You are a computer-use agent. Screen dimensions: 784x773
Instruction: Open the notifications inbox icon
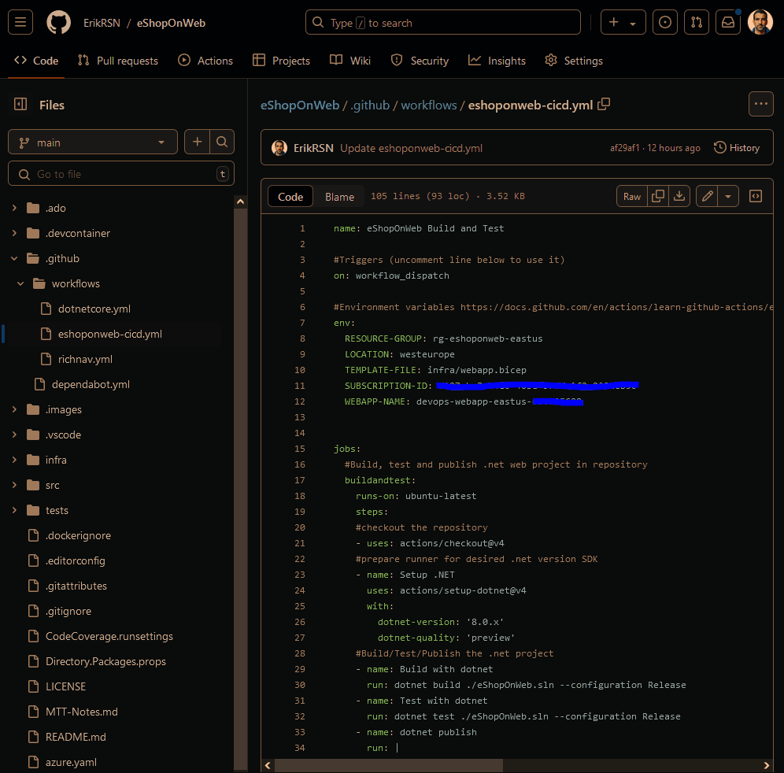(x=728, y=23)
